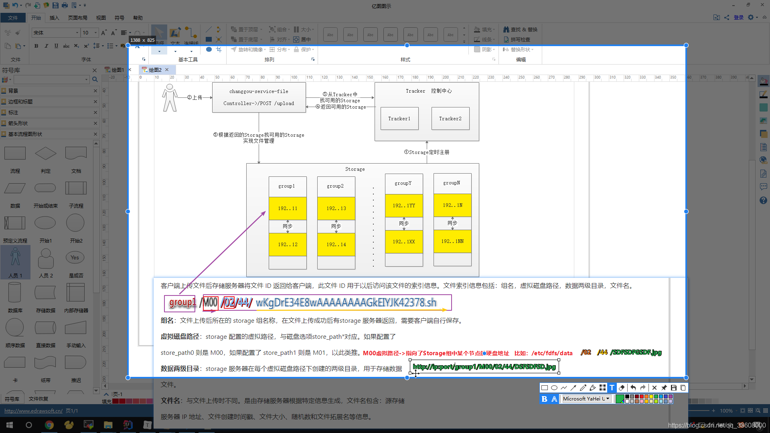Toggle bold text in annotation toolbar
The width and height of the screenshot is (770, 433).
[544, 399]
